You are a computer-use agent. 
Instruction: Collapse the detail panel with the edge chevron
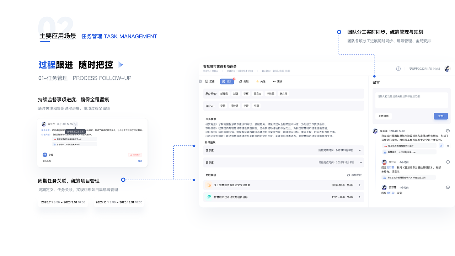coord(200,81)
